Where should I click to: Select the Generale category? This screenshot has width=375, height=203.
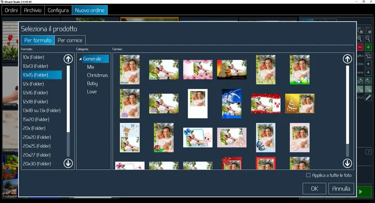(95, 59)
